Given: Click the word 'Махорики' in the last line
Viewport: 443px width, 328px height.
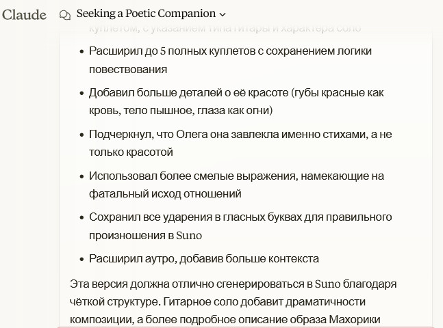Looking at the screenshot, I should tap(354, 319).
